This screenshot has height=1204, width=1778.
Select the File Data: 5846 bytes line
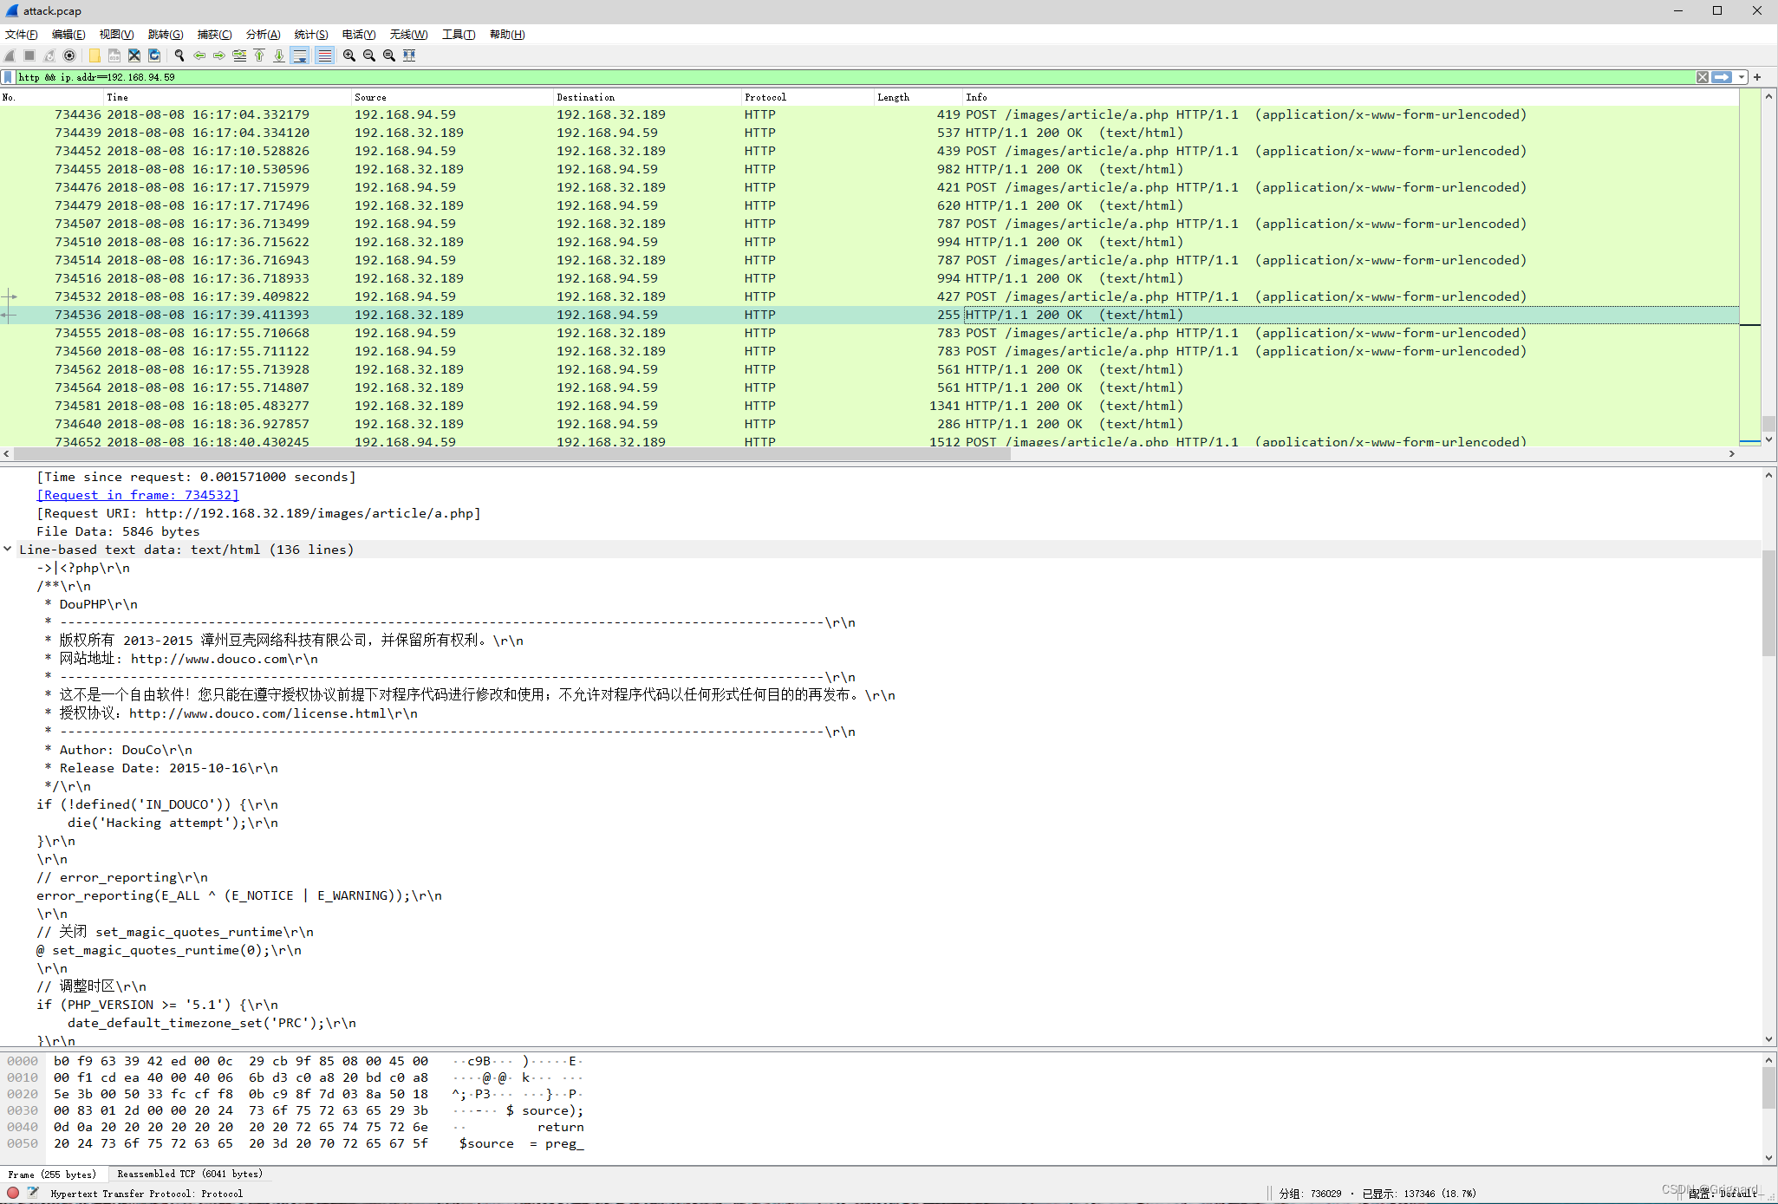118,531
